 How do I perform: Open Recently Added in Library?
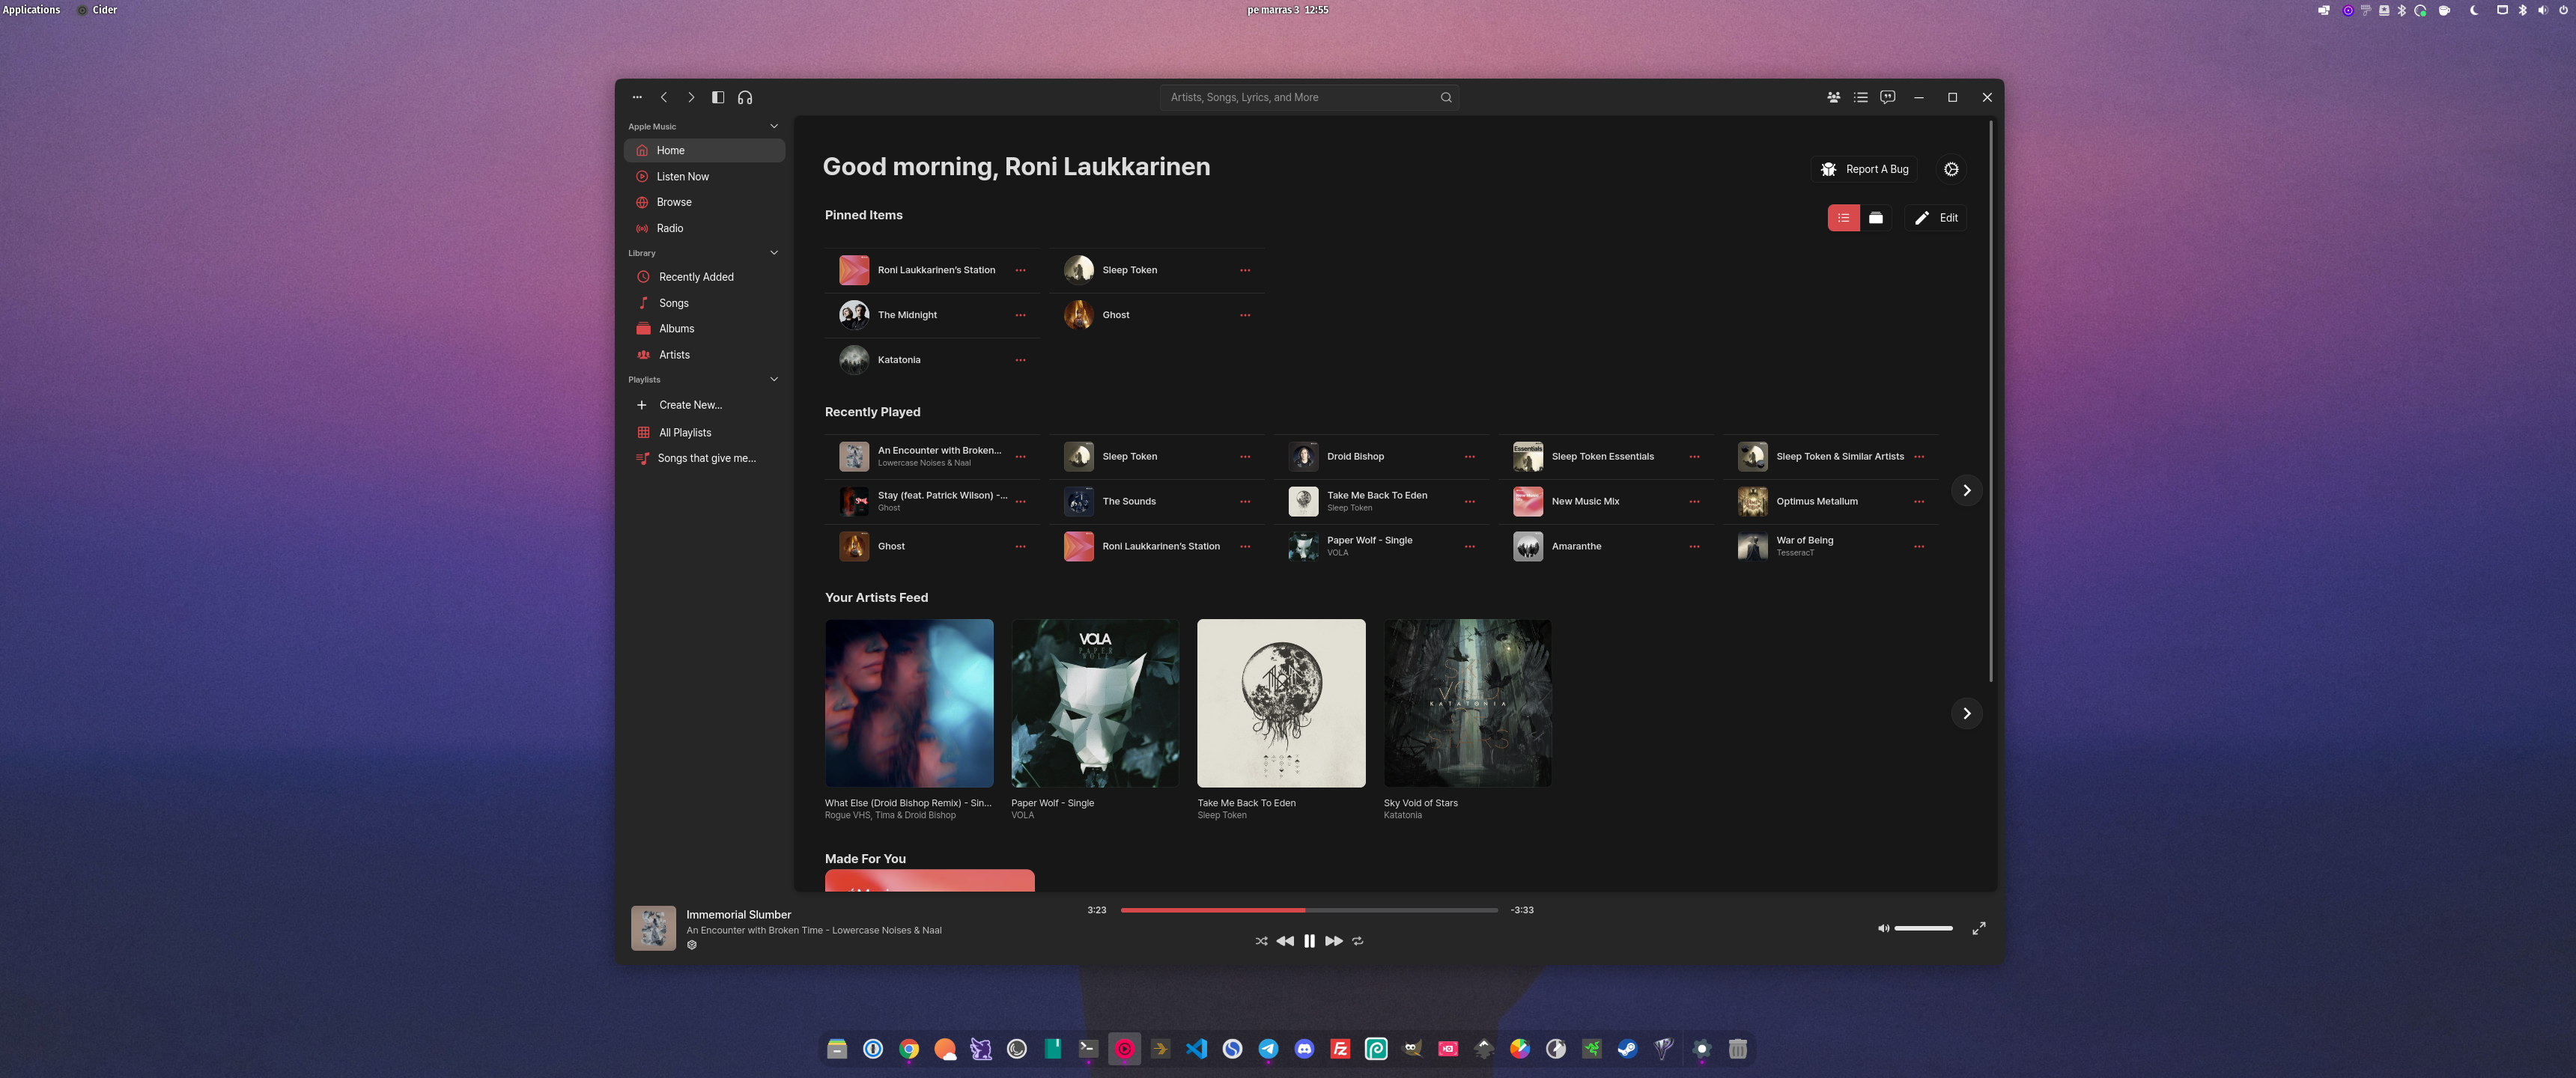(704, 277)
